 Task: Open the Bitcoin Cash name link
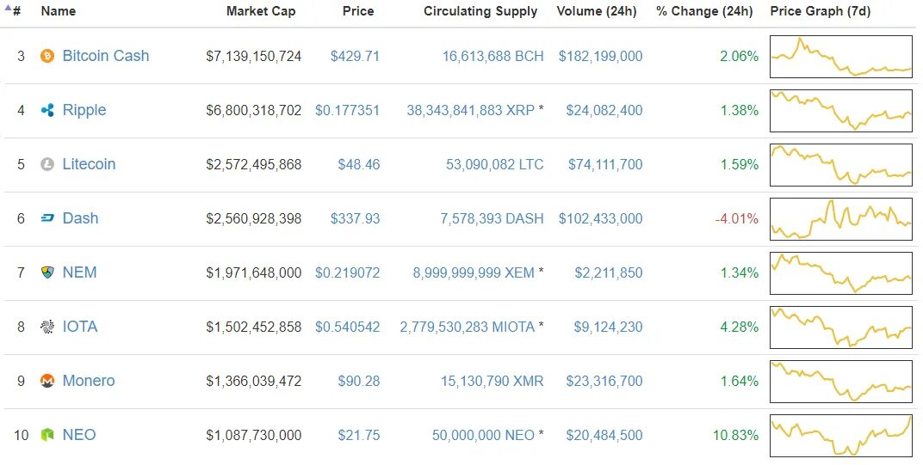coord(106,56)
